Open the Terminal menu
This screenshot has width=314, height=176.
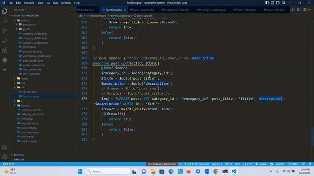point(66,3)
